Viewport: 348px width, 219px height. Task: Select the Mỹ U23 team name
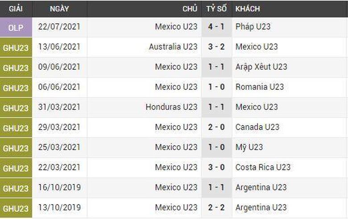[249, 147]
